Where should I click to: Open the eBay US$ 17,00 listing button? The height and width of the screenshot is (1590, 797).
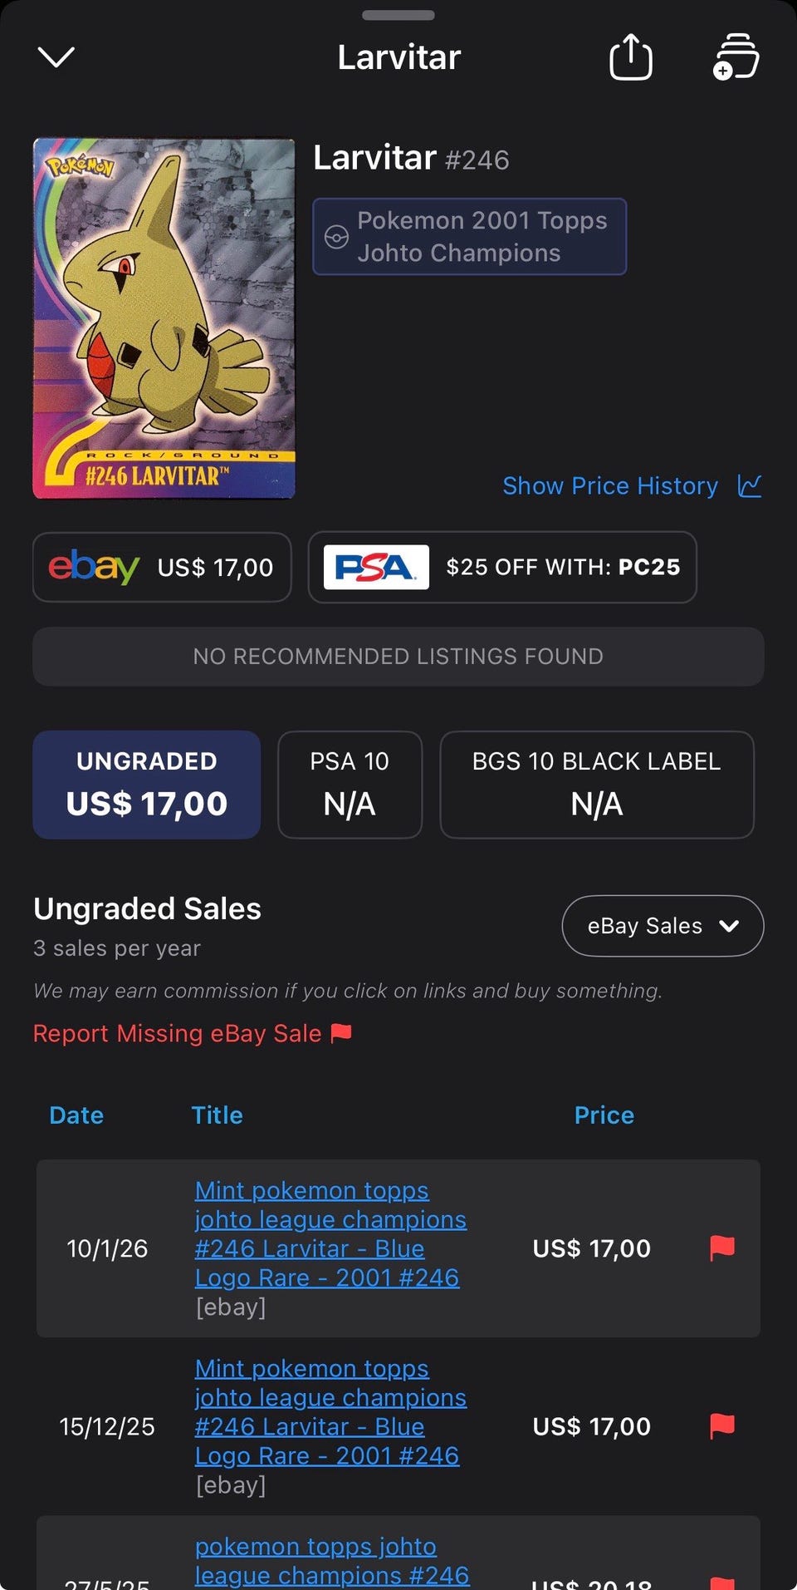tap(162, 567)
